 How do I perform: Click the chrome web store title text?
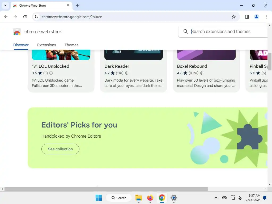[43, 32]
